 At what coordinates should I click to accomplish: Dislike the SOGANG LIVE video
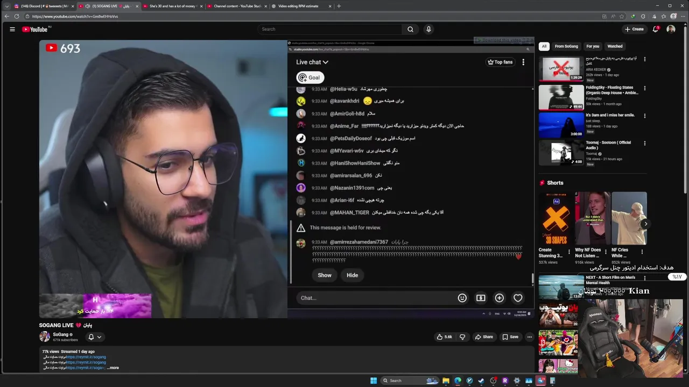[x=462, y=337]
